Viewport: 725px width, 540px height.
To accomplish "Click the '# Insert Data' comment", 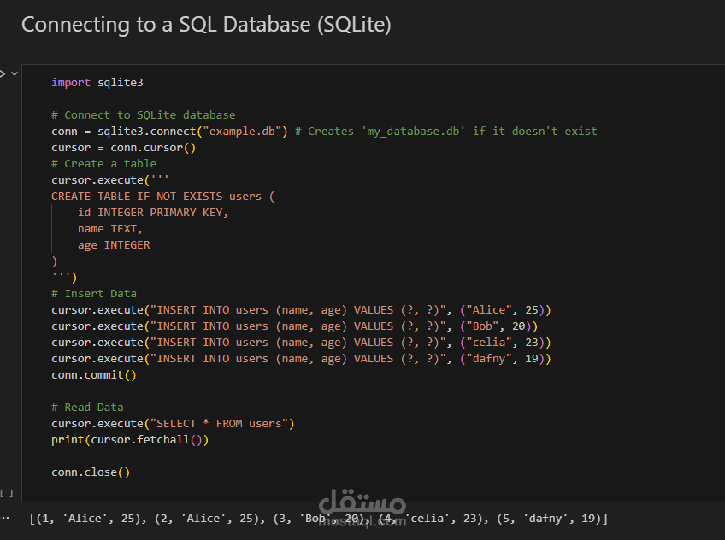I will [x=94, y=294].
